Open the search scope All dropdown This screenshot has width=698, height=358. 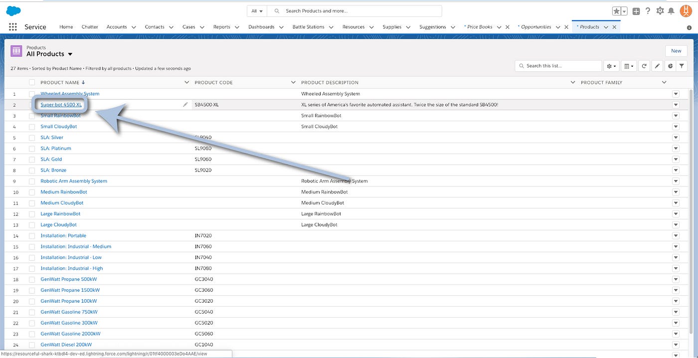[257, 11]
